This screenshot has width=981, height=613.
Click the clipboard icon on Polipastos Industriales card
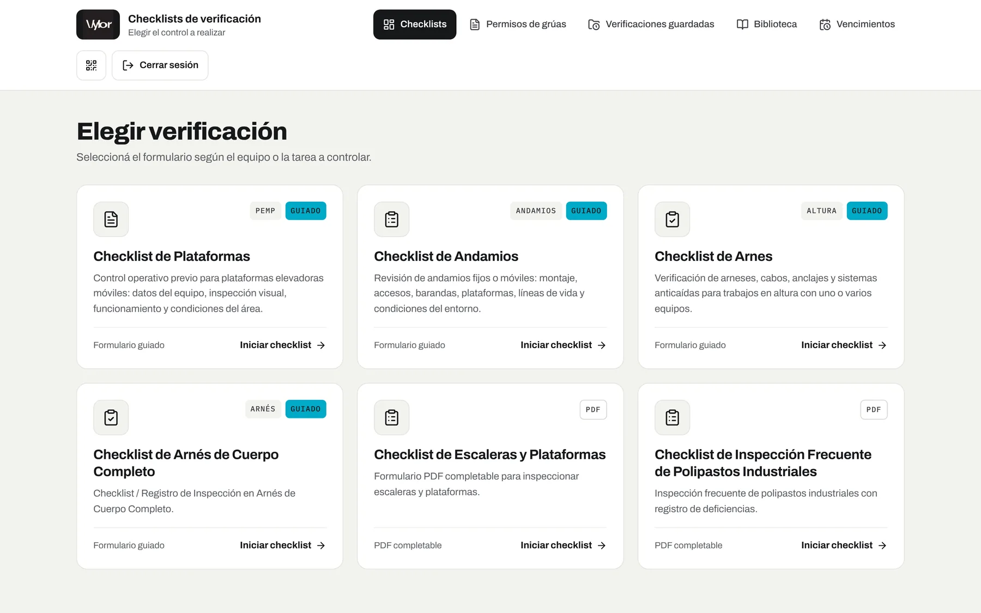tap(673, 418)
